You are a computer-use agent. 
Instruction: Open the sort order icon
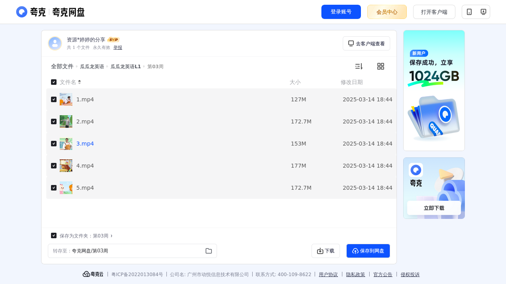359,66
